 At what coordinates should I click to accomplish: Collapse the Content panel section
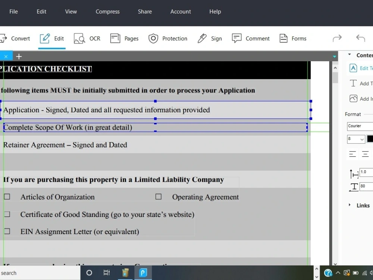tap(350, 55)
